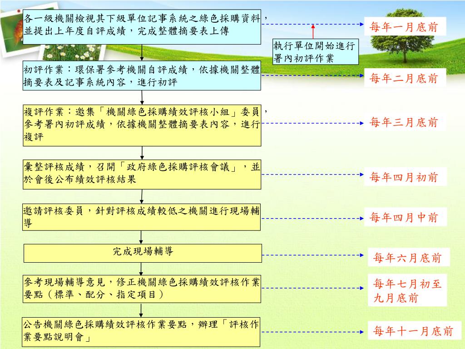Select the 每年四月中前 label
Viewport: 465px width, 349px height.
click(x=404, y=218)
